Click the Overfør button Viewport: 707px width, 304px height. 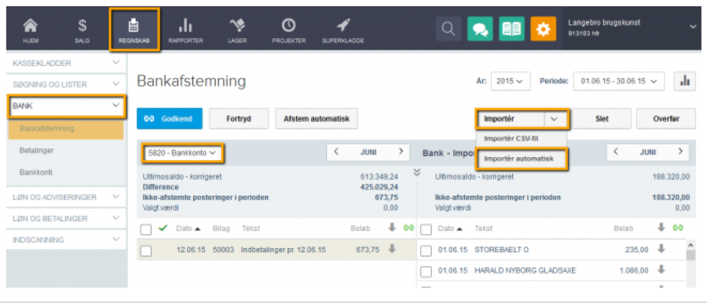666,119
